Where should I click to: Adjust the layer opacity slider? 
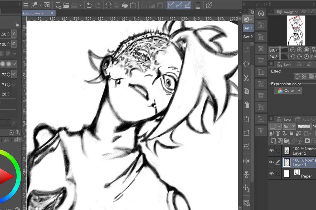tap(304, 126)
